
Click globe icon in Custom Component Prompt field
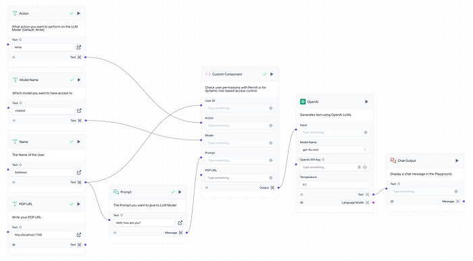point(270,161)
